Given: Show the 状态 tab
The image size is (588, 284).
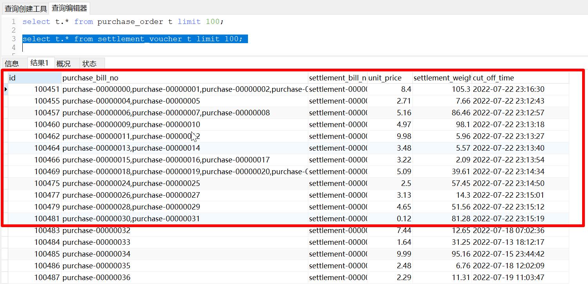Looking at the screenshot, I should click(89, 64).
